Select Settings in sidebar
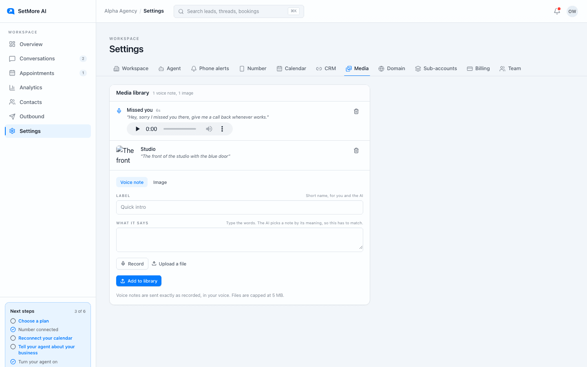 click(x=48, y=131)
